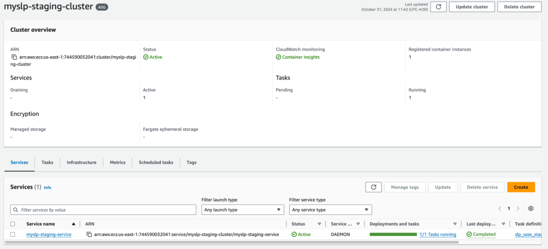Go to previous page of services
Image resolution: width=548 pixels, height=249 pixels.
click(x=500, y=208)
